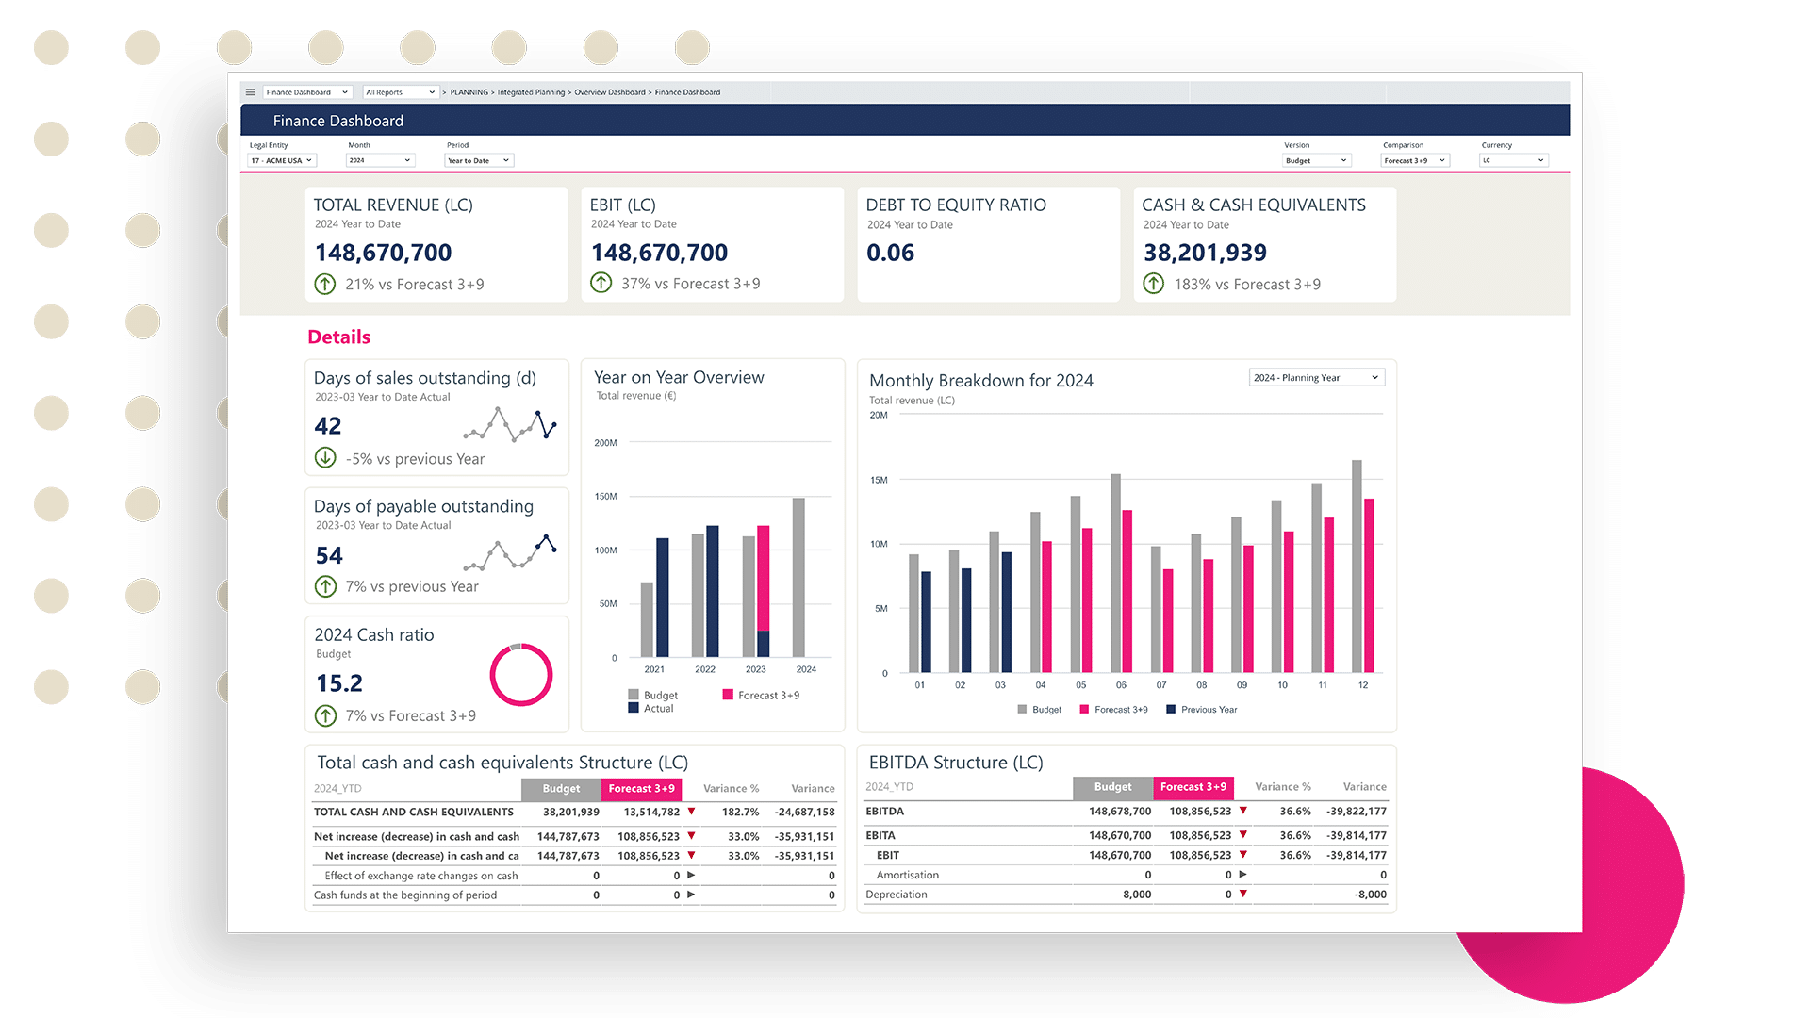Click red down triangle in TOTAL CASH row

691,811
